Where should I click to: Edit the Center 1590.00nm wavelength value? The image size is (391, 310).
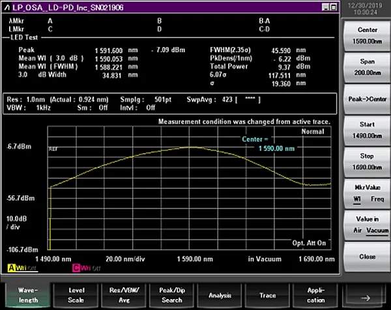[x=367, y=34]
